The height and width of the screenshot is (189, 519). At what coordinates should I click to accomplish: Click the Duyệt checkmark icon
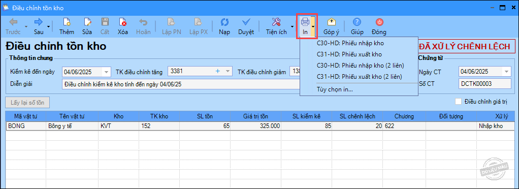coord(246,22)
